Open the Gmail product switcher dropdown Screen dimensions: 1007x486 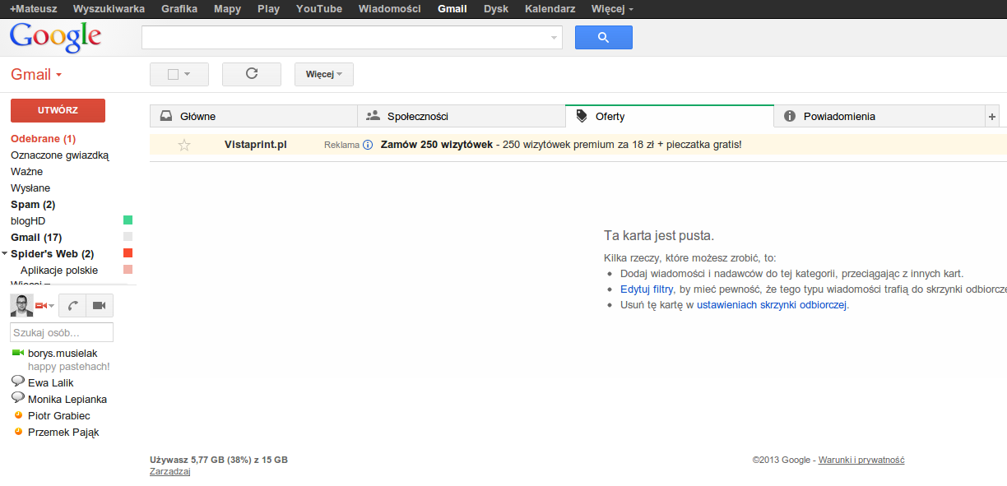(37, 75)
